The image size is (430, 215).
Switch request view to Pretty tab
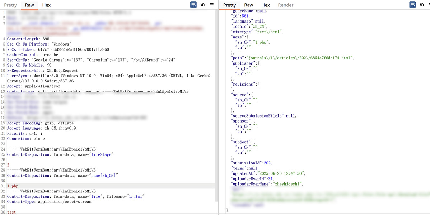point(10,5)
